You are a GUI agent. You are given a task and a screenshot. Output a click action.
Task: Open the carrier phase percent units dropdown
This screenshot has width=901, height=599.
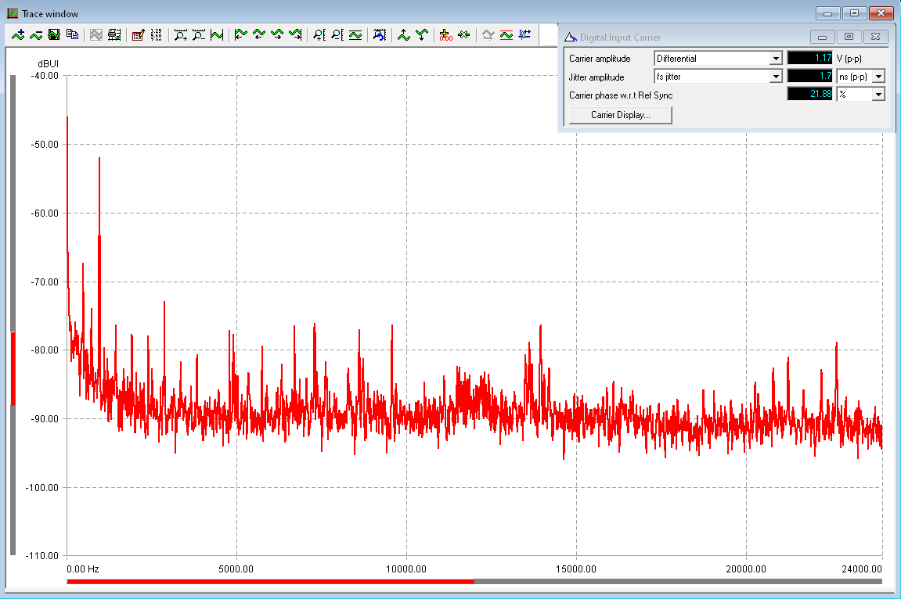pos(878,95)
